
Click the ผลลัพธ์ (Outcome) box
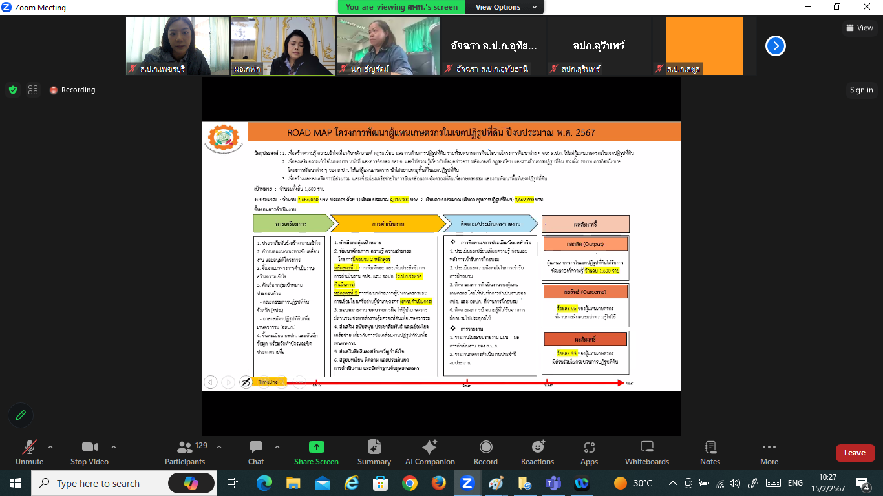584,292
